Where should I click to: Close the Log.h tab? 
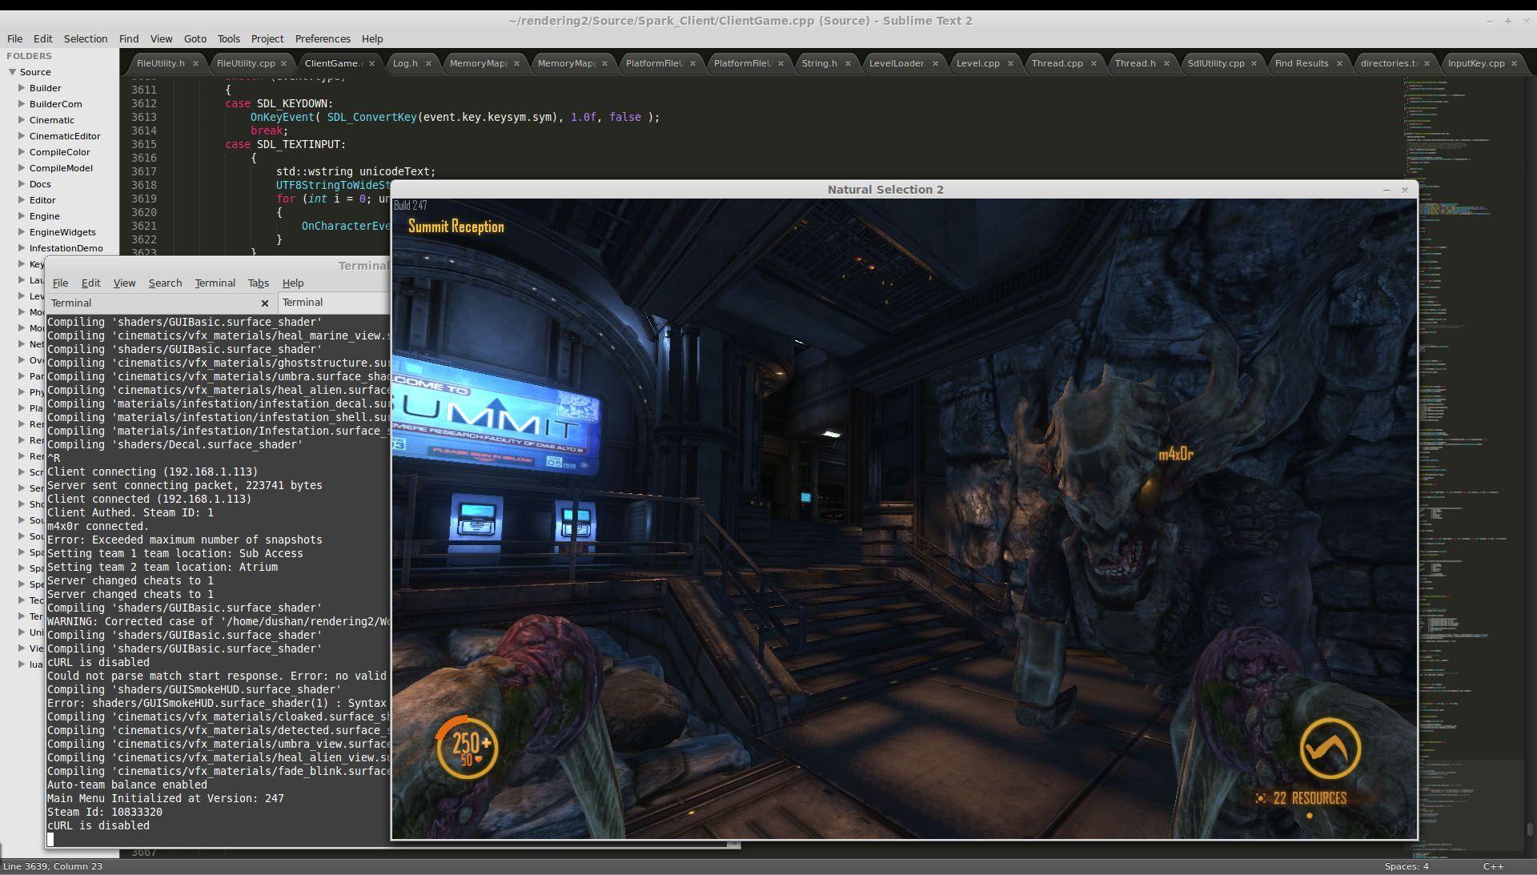pos(428,63)
